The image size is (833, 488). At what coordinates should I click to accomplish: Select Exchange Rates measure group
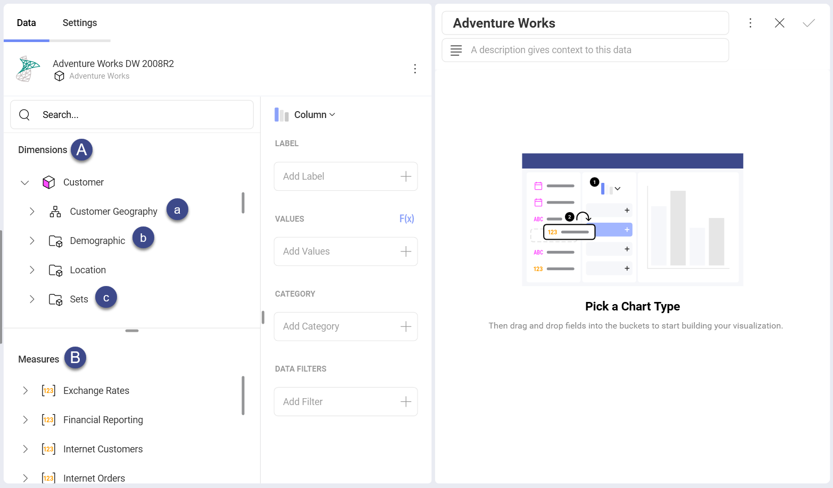[x=96, y=391]
